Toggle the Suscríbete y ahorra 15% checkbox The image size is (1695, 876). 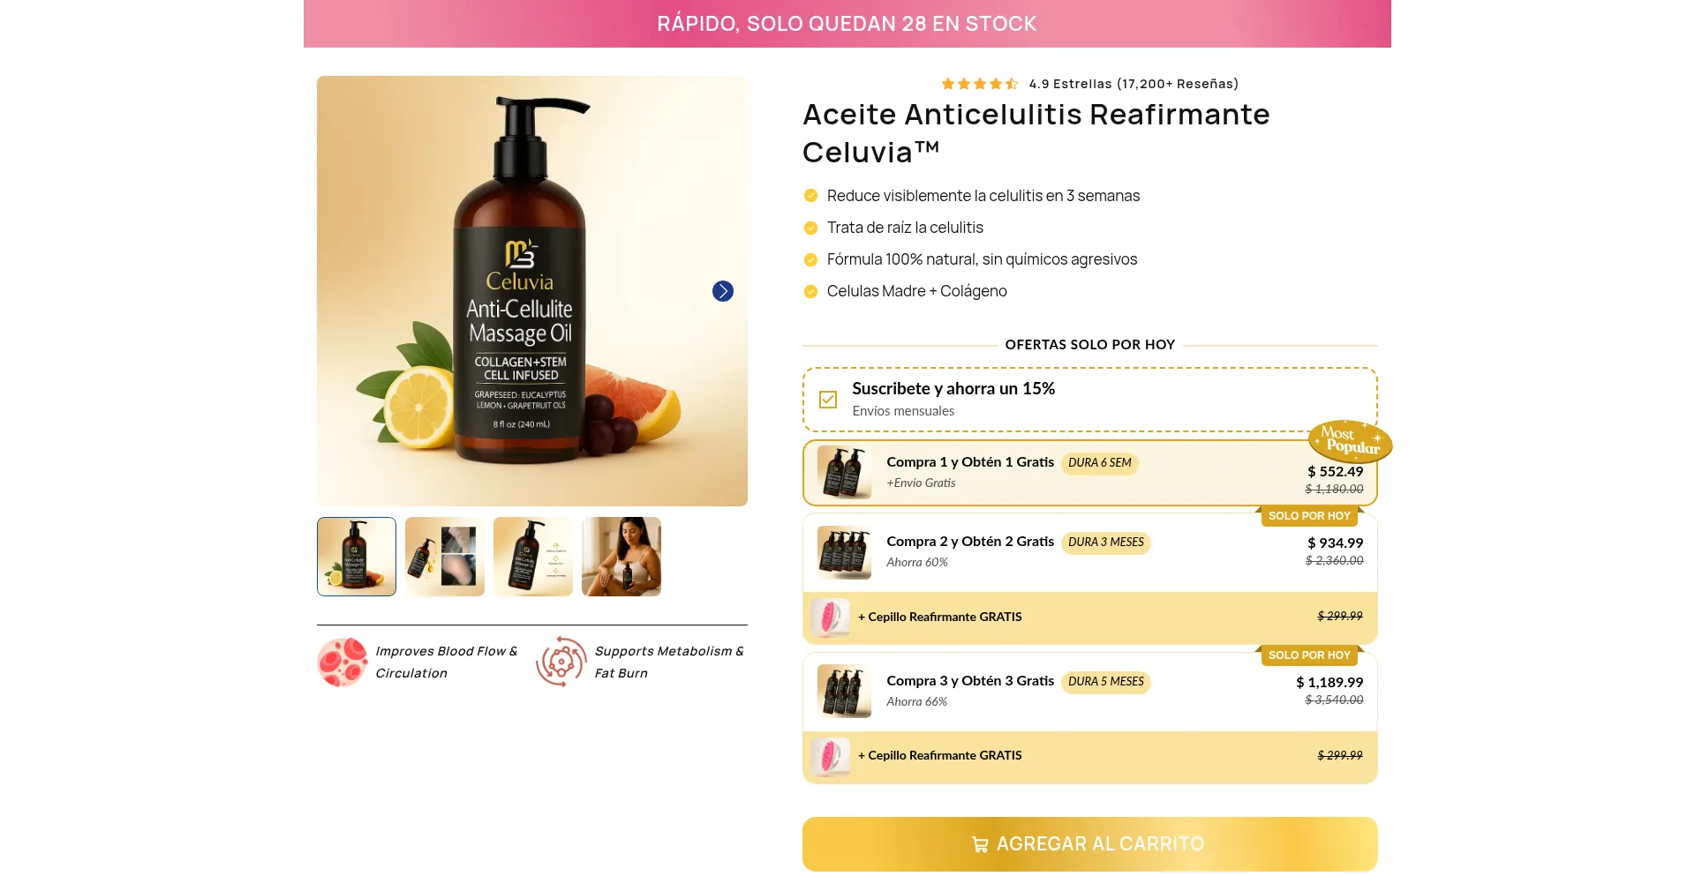[828, 400]
